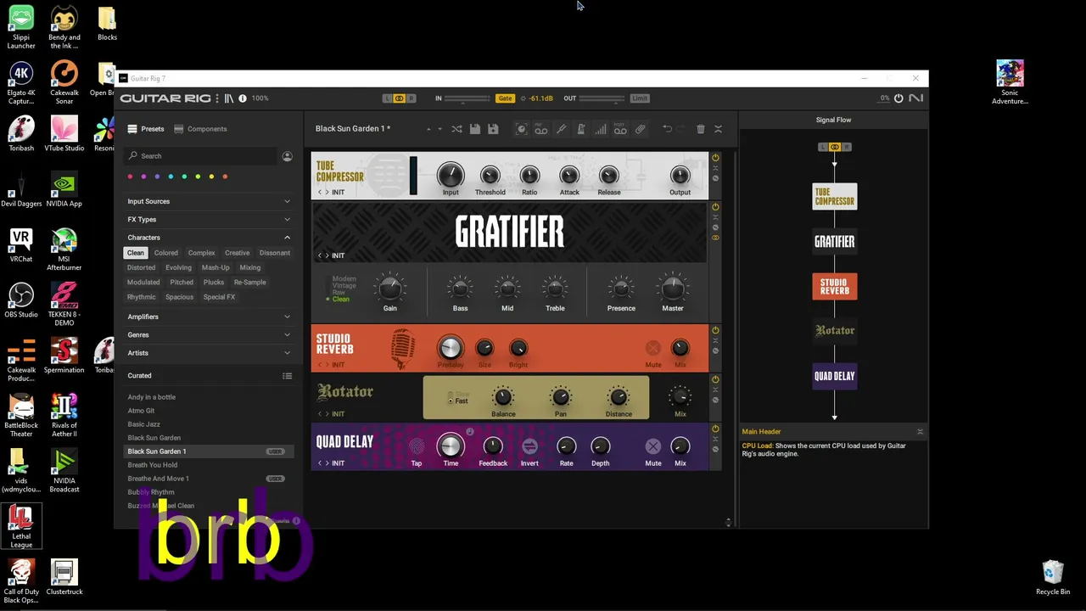Toggle the input Gate
The width and height of the screenshot is (1086, 611).
point(505,98)
